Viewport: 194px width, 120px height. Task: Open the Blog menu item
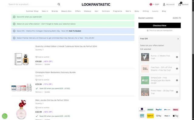pyautogui.click(x=164, y=11)
